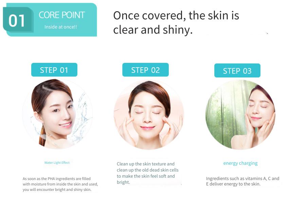Image resolution: width=292 pixels, height=214 pixels.
Task: Click the Water Light Effect caption
Action: click(57, 163)
